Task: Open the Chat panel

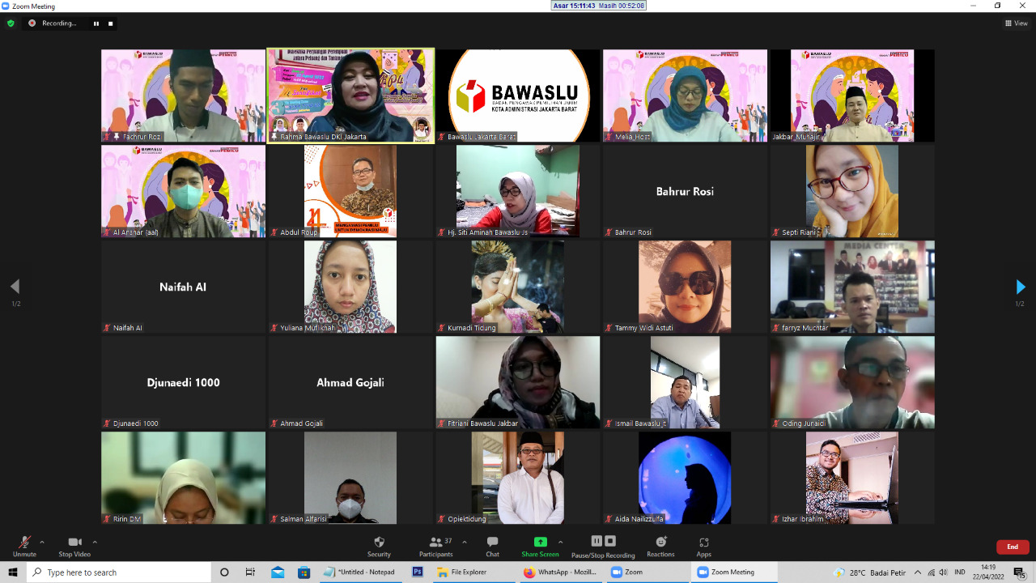Action: [x=492, y=546]
